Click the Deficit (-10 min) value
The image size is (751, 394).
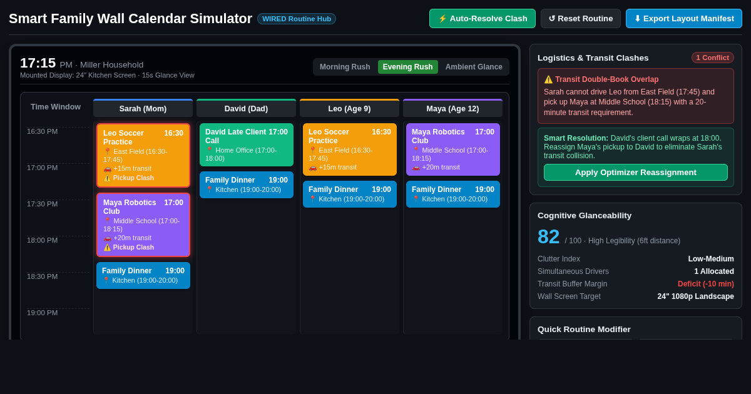(706, 284)
